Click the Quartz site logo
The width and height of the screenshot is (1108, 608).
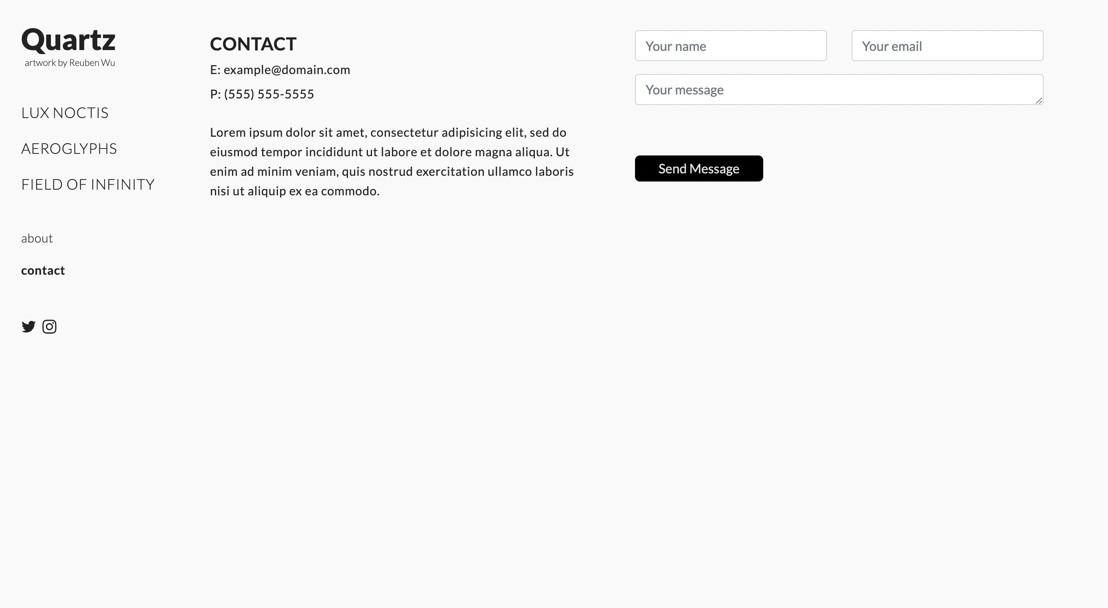tap(68, 40)
